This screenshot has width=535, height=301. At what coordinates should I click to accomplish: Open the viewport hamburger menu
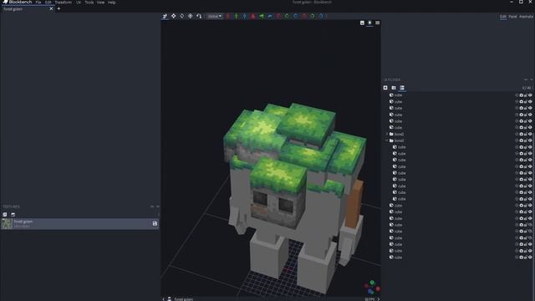pyautogui.click(x=377, y=23)
